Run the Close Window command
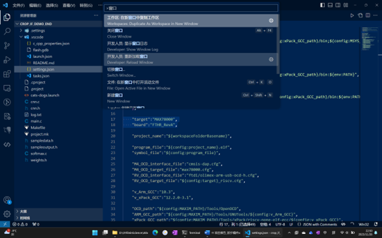 coord(190,34)
